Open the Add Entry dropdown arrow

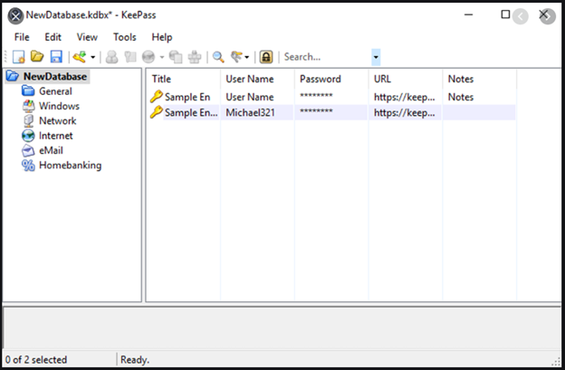92,57
